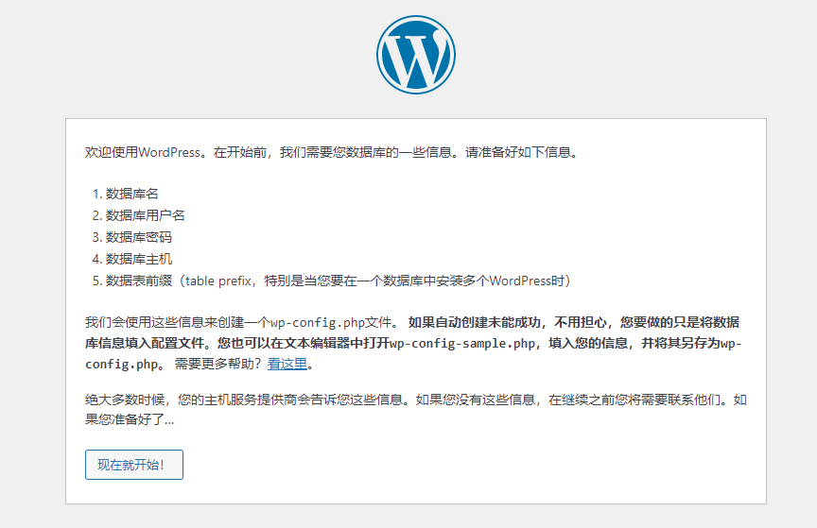
Task: Click the 现在就开始! button
Action: 134,465
